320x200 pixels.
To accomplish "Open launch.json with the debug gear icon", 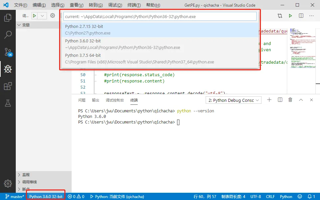I will coord(53,15).
